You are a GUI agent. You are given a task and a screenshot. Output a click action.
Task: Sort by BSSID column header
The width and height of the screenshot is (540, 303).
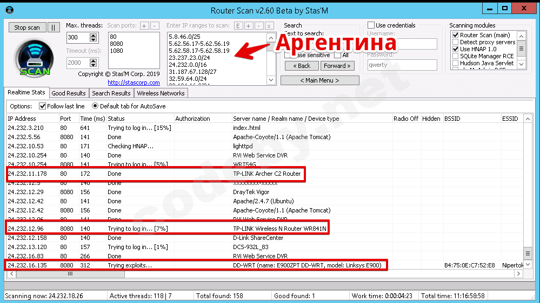[472, 119]
